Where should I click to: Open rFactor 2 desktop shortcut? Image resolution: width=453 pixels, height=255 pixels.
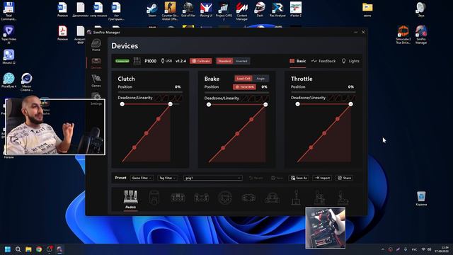(x=296, y=9)
